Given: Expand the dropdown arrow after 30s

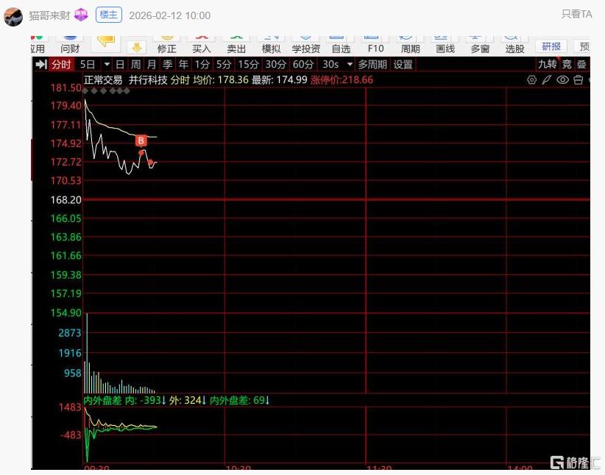Looking at the screenshot, I should click(x=350, y=65).
